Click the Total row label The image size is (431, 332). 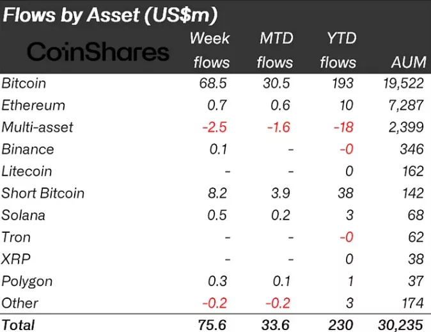coord(19,324)
